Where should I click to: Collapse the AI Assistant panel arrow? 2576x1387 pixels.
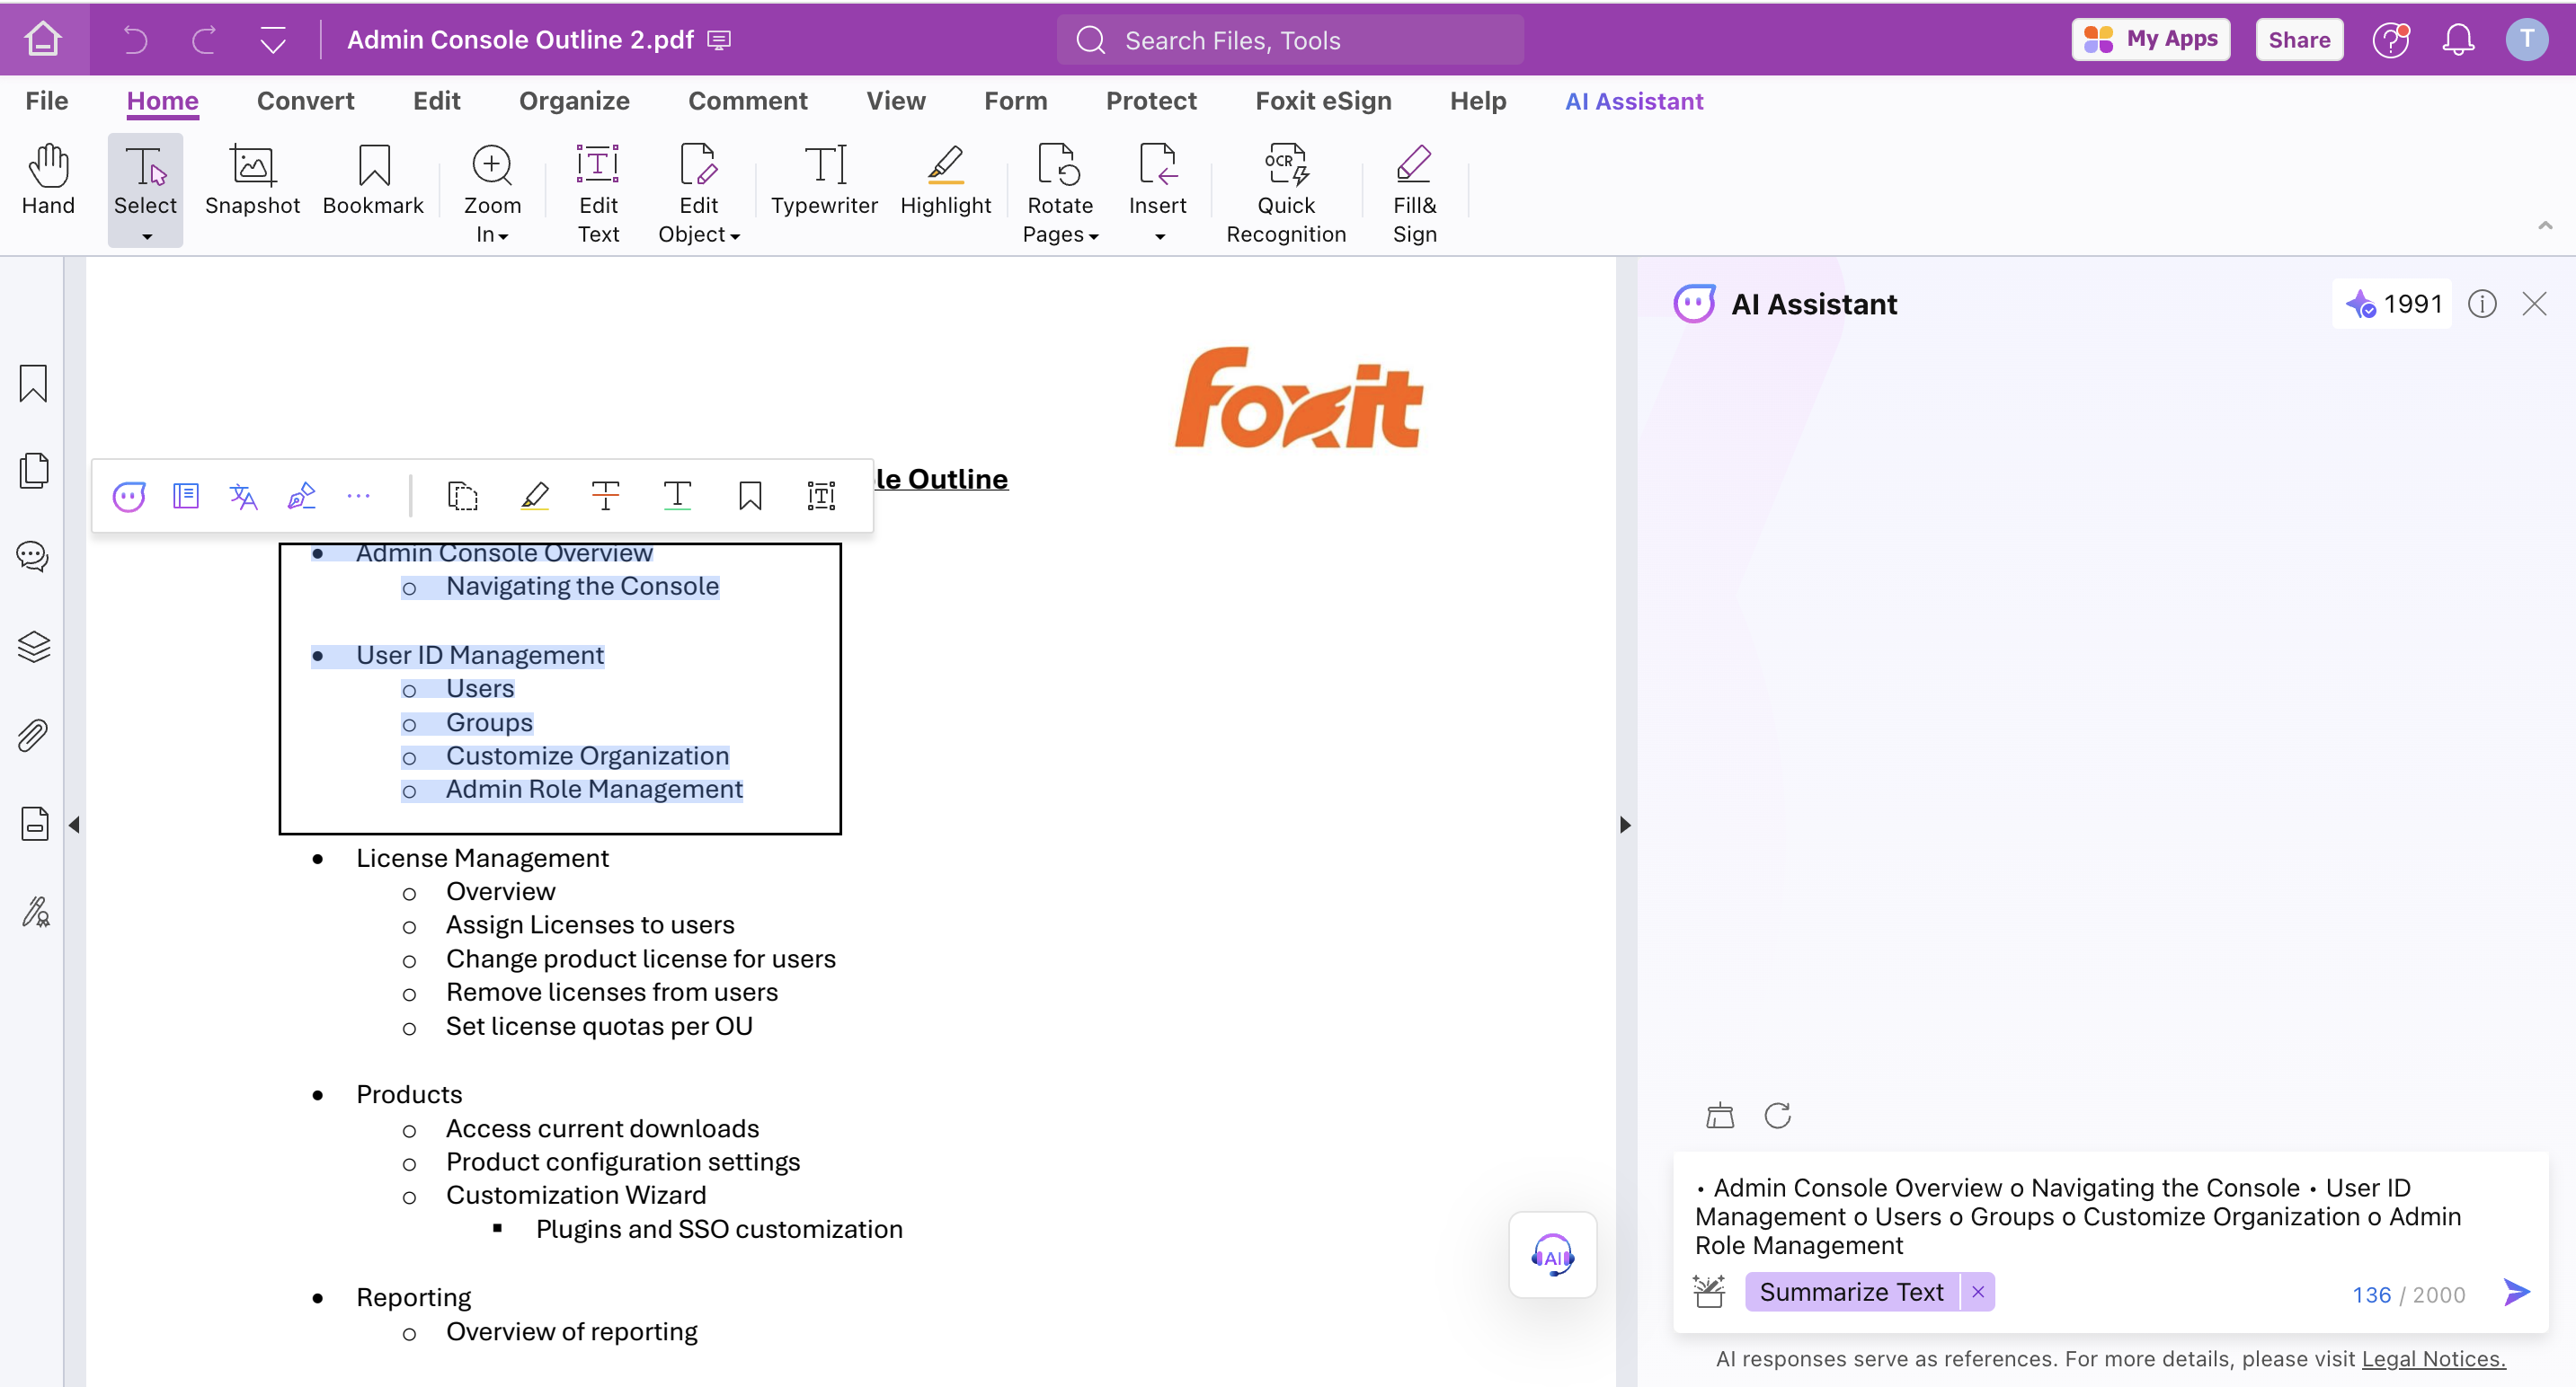tap(1625, 825)
